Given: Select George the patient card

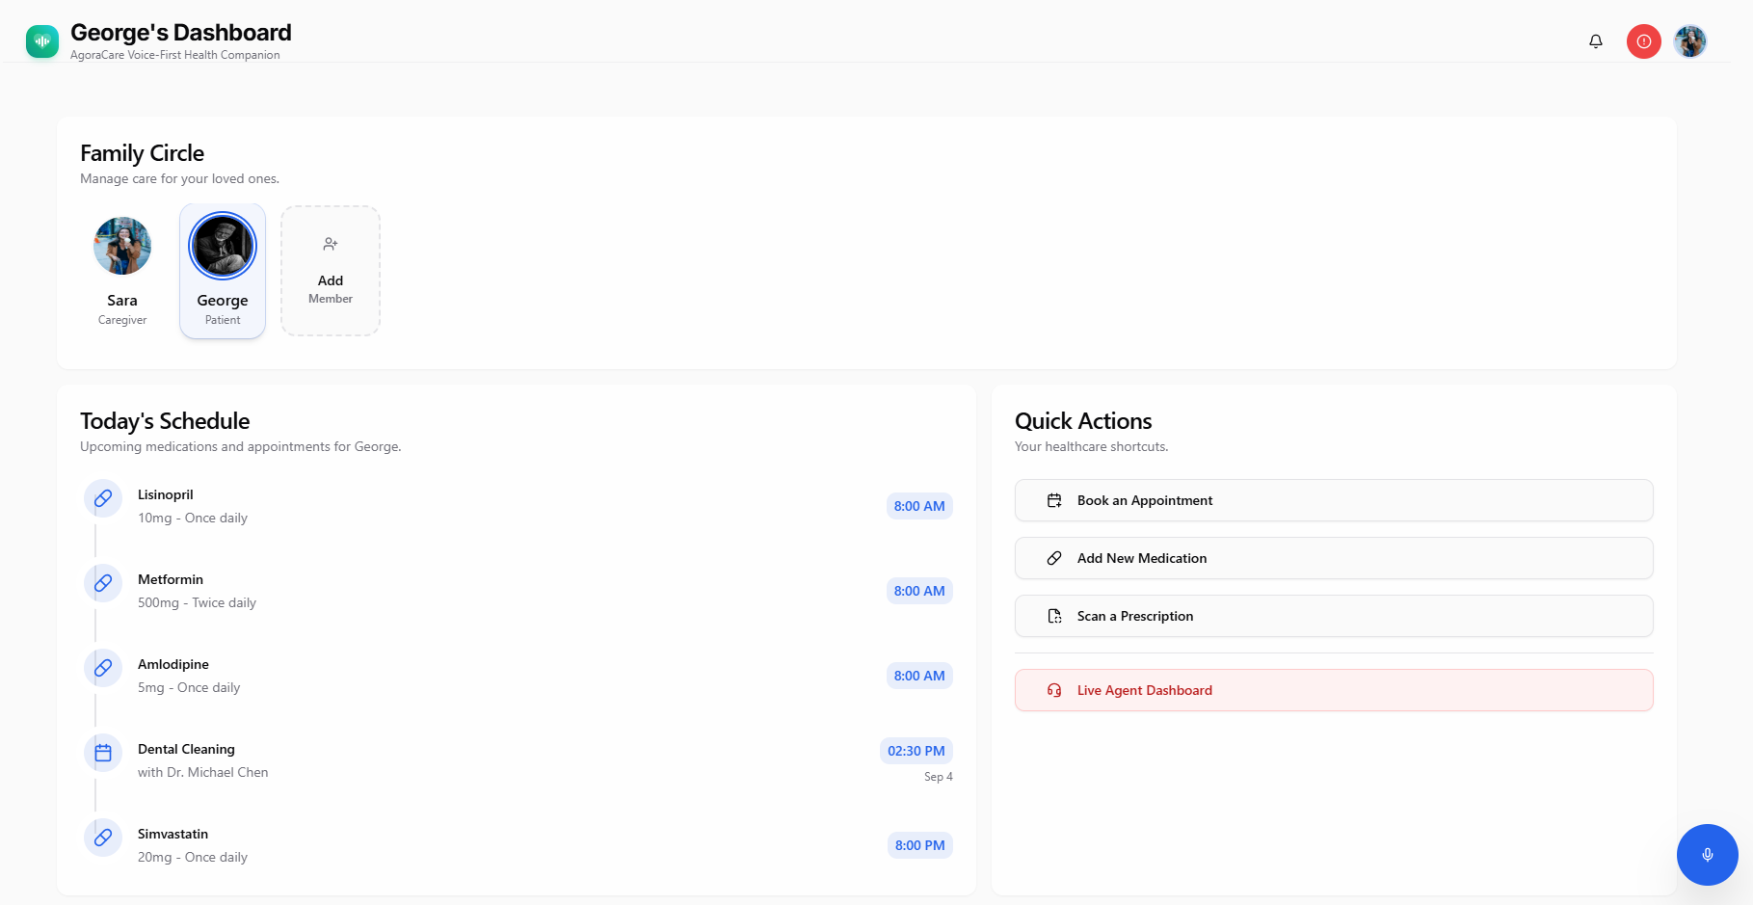Looking at the screenshot, I should coord(223,271).
